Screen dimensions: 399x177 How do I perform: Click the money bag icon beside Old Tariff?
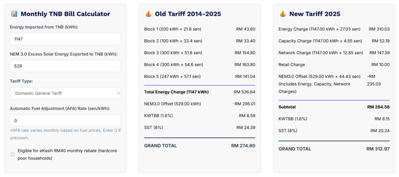coord(148,14)
